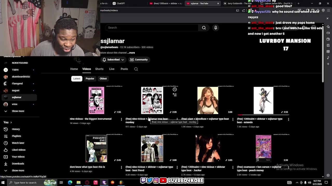Open sidebar settings gear at bottom right
The width and height of the screenshot is (332, 186).
(x=328, y=175)
